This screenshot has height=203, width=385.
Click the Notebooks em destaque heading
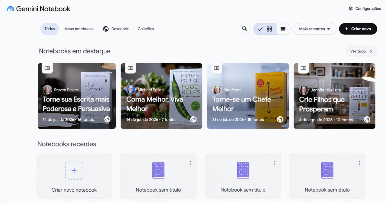(x=75, y=51)
